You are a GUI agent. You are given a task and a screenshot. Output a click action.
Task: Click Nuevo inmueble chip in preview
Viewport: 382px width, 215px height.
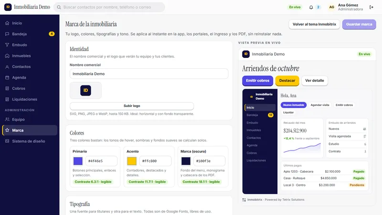[x=294, y=105]
